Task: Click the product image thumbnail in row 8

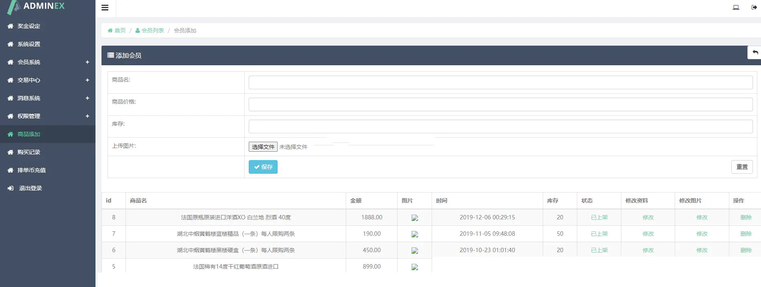Action: pos(415,218)
